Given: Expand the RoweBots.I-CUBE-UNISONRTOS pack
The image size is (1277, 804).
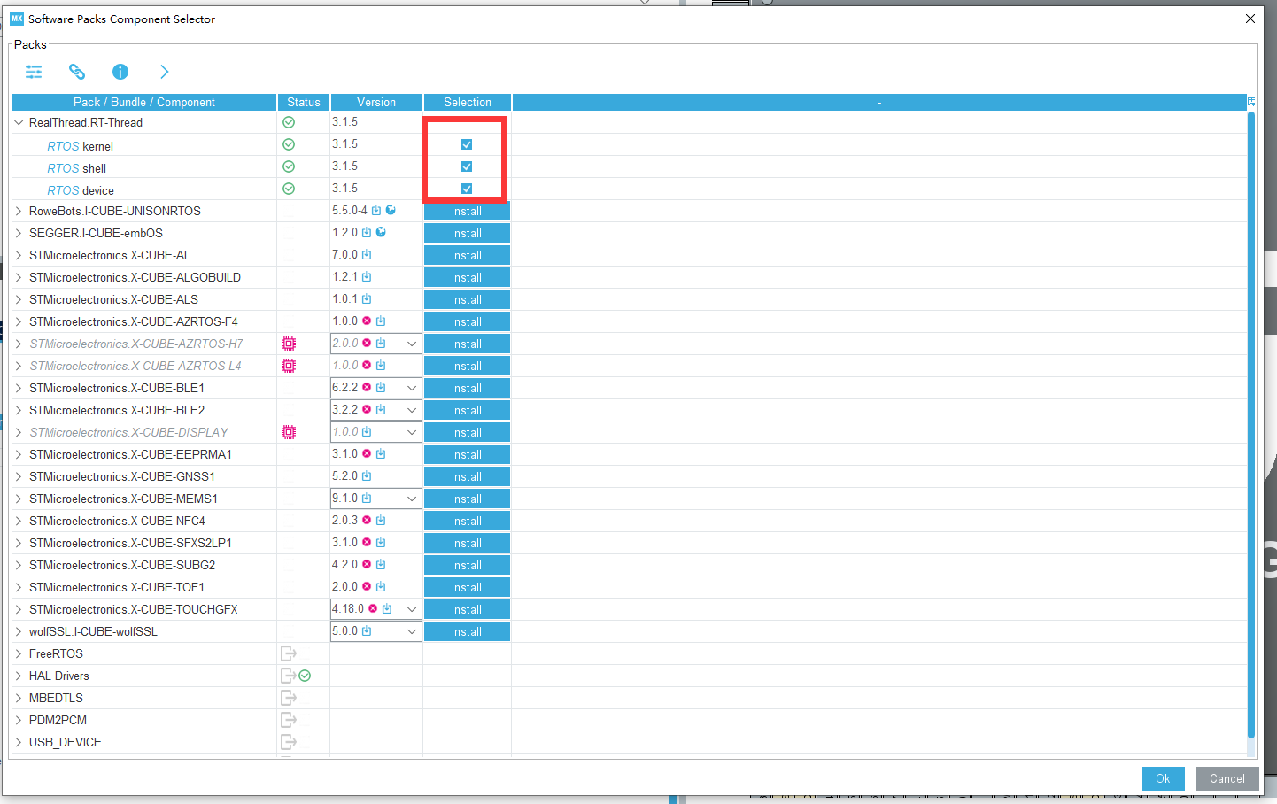Looking at the screenshot, I should [x=19, y=211].
